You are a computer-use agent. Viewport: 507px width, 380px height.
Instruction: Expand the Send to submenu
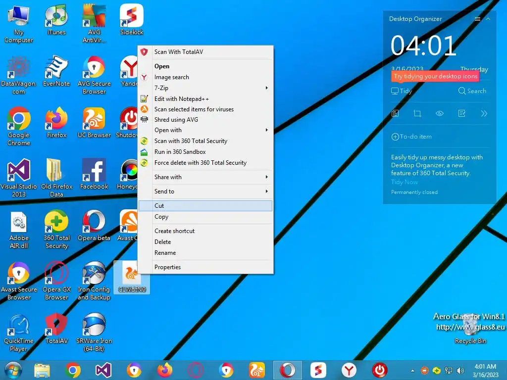[205, 191]
